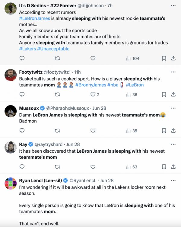
Task: Like the Mussoux tweet
Action: click(93, 131)
